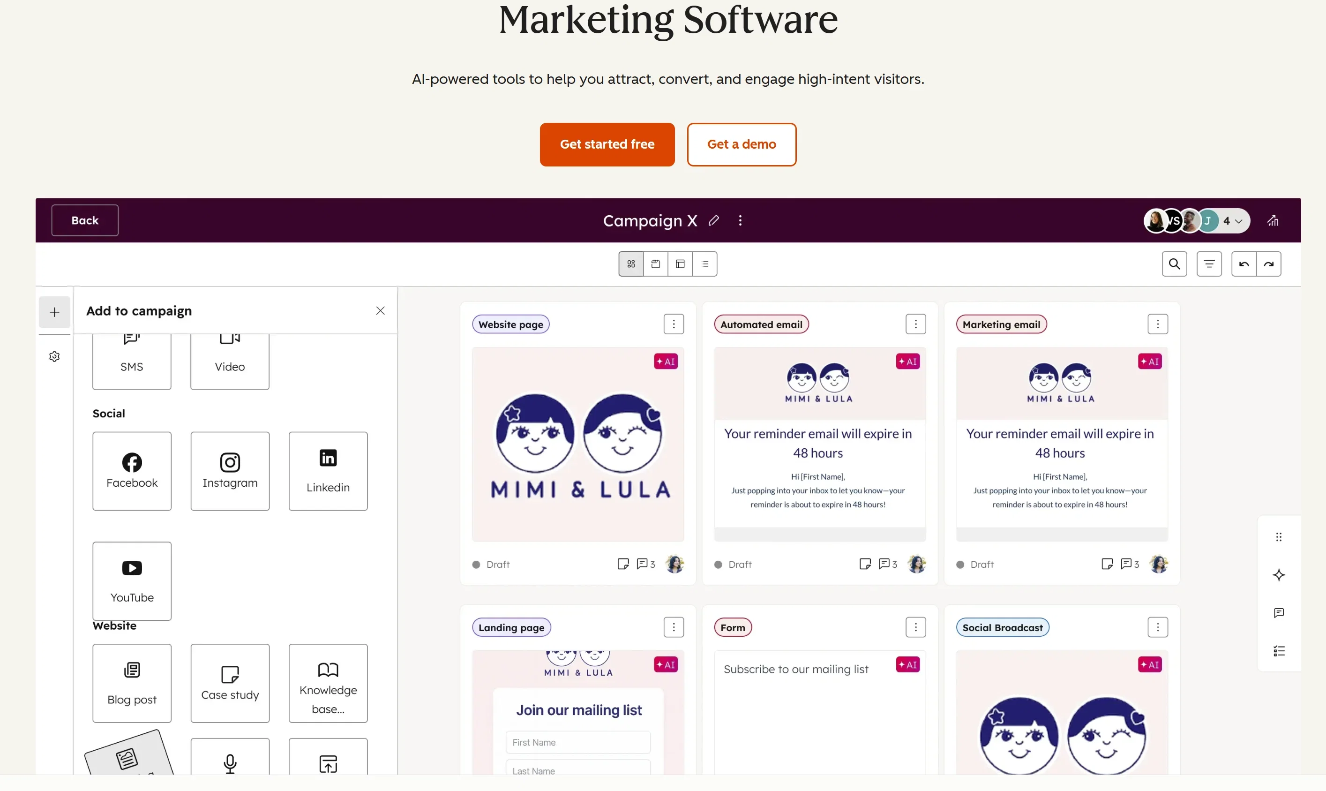The height and width of the screenshot is (791, 1326).
Task: Click the search magnifier icon
Action: pos(1174,264)
